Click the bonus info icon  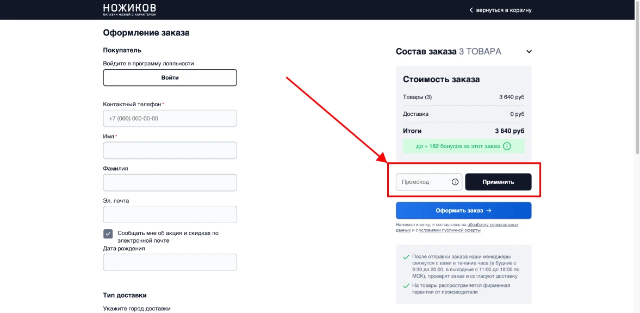click(507, 146)
